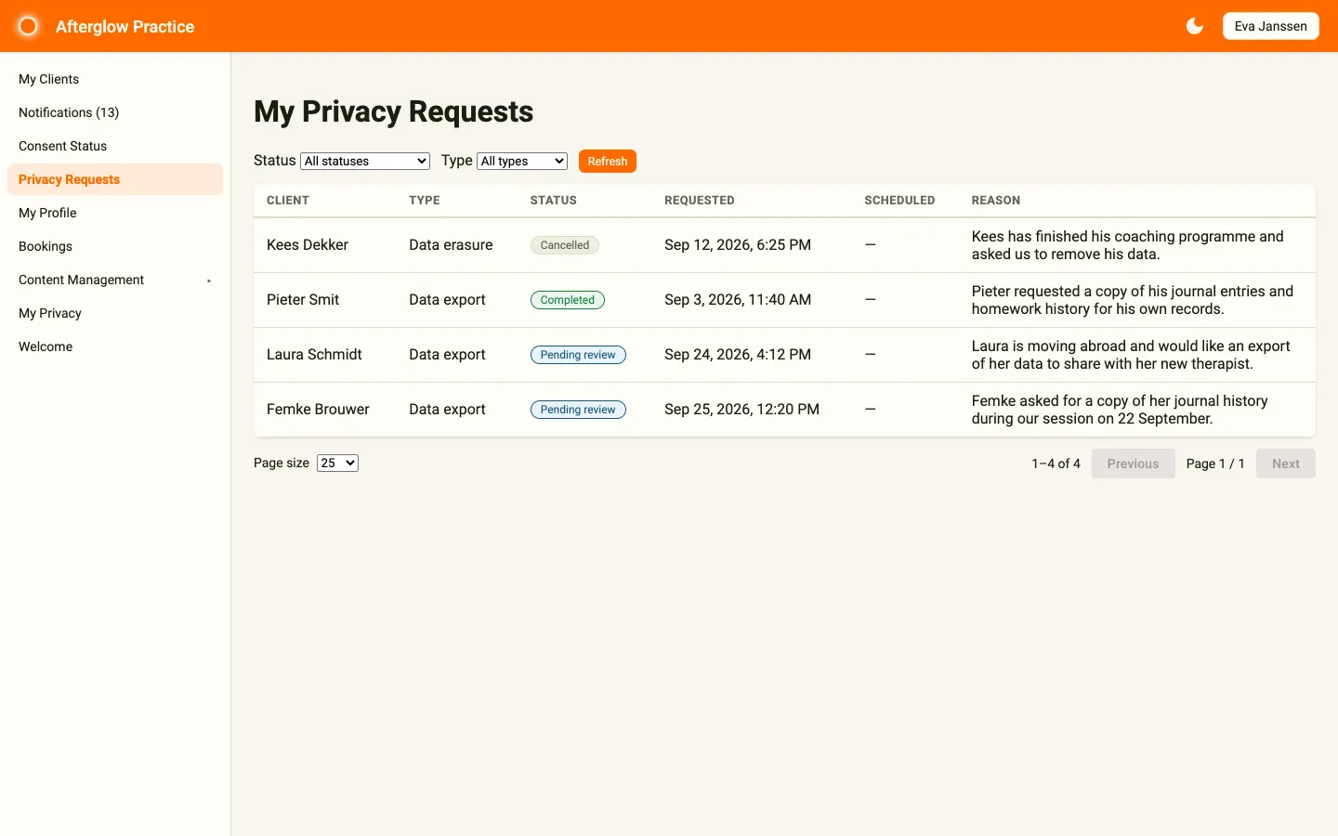Click the Refresh button

pyautogui.click(x=608, y=161)
